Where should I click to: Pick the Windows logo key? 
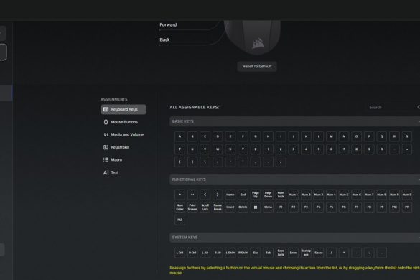256,207
